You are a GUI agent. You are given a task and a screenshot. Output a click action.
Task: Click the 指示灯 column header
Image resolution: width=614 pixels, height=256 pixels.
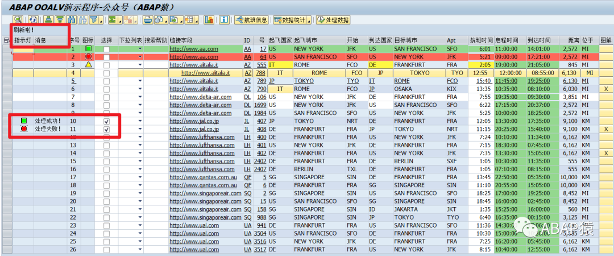pyautogui.click(x=22, y=40)
